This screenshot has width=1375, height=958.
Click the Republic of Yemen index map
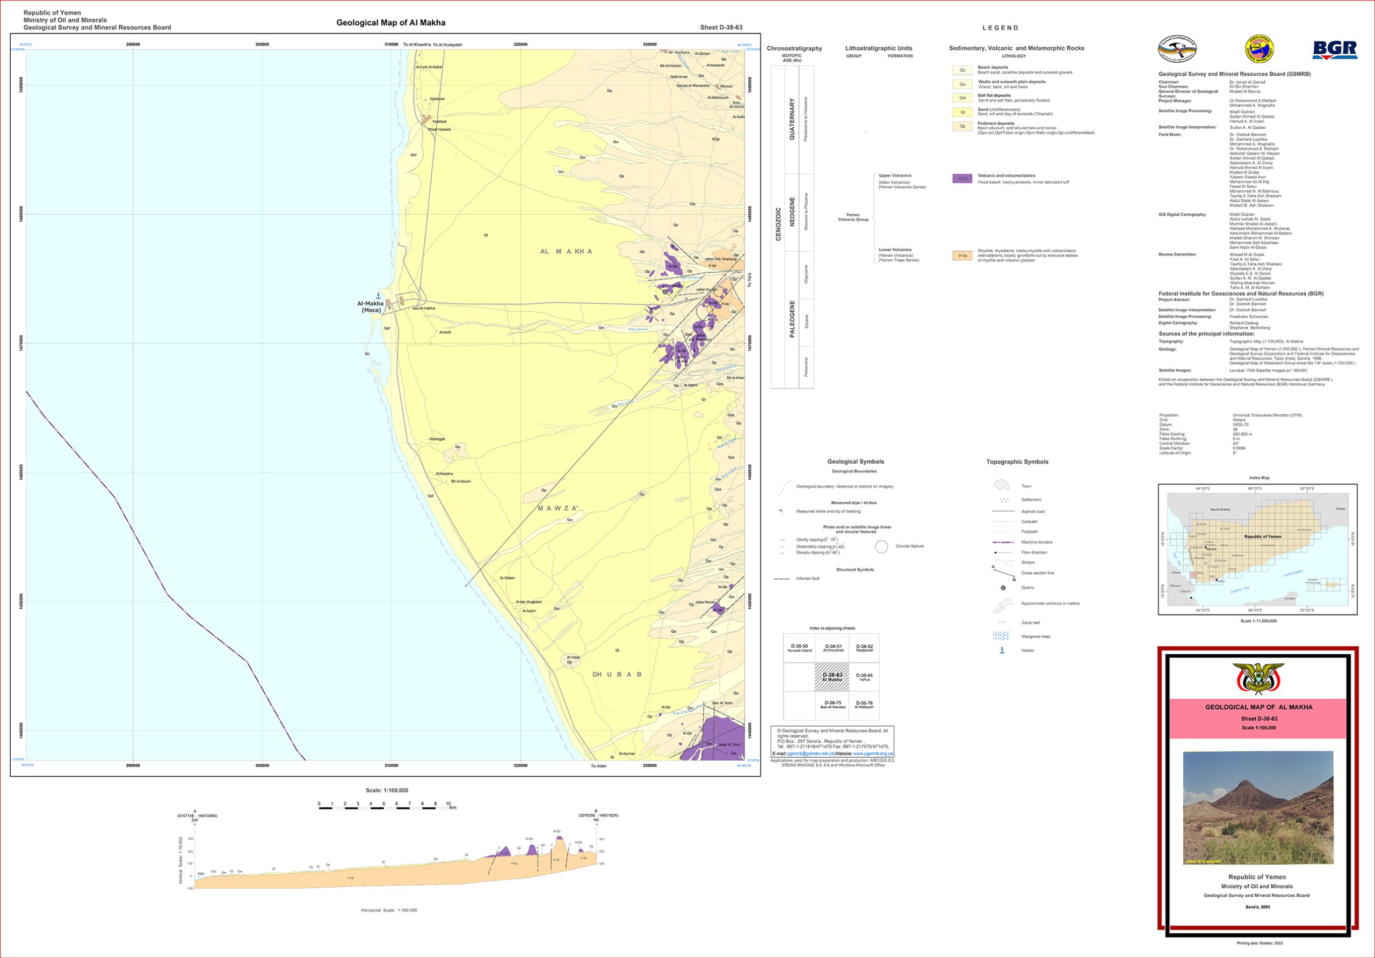[1257, 550]
